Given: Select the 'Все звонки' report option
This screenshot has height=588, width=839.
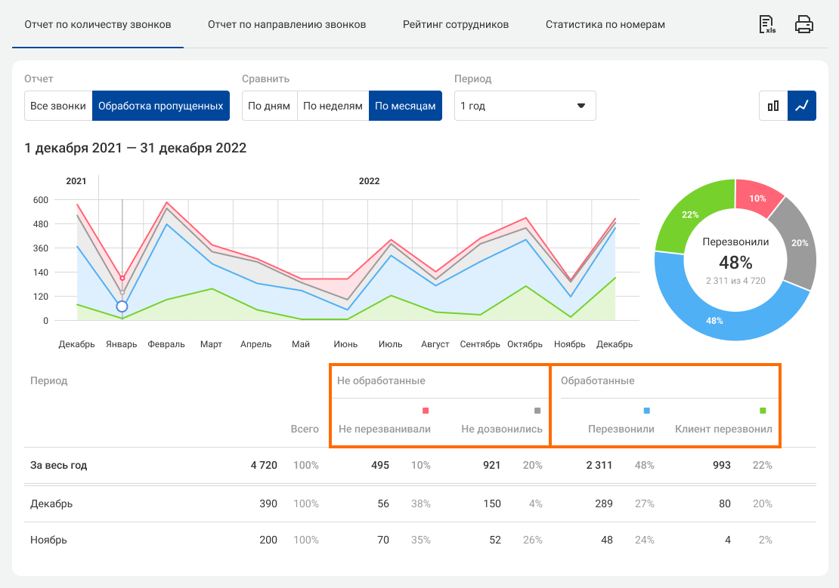Looking at the screenshot, I should click(58, 106).
